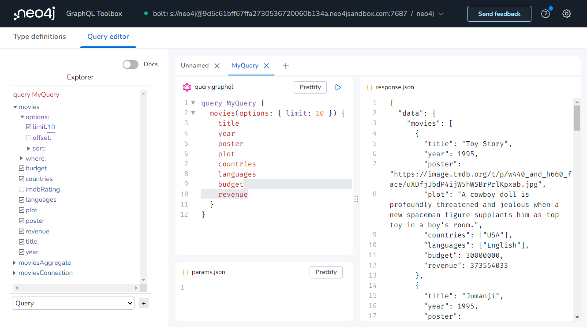Screen dimensions: 587x327
Task: Run the query with the play icon
Action: point(338,87)
